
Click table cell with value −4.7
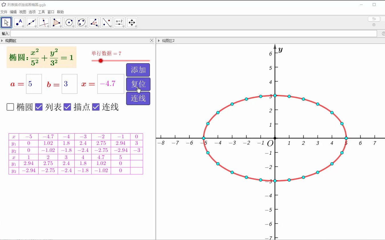point(48,136)
